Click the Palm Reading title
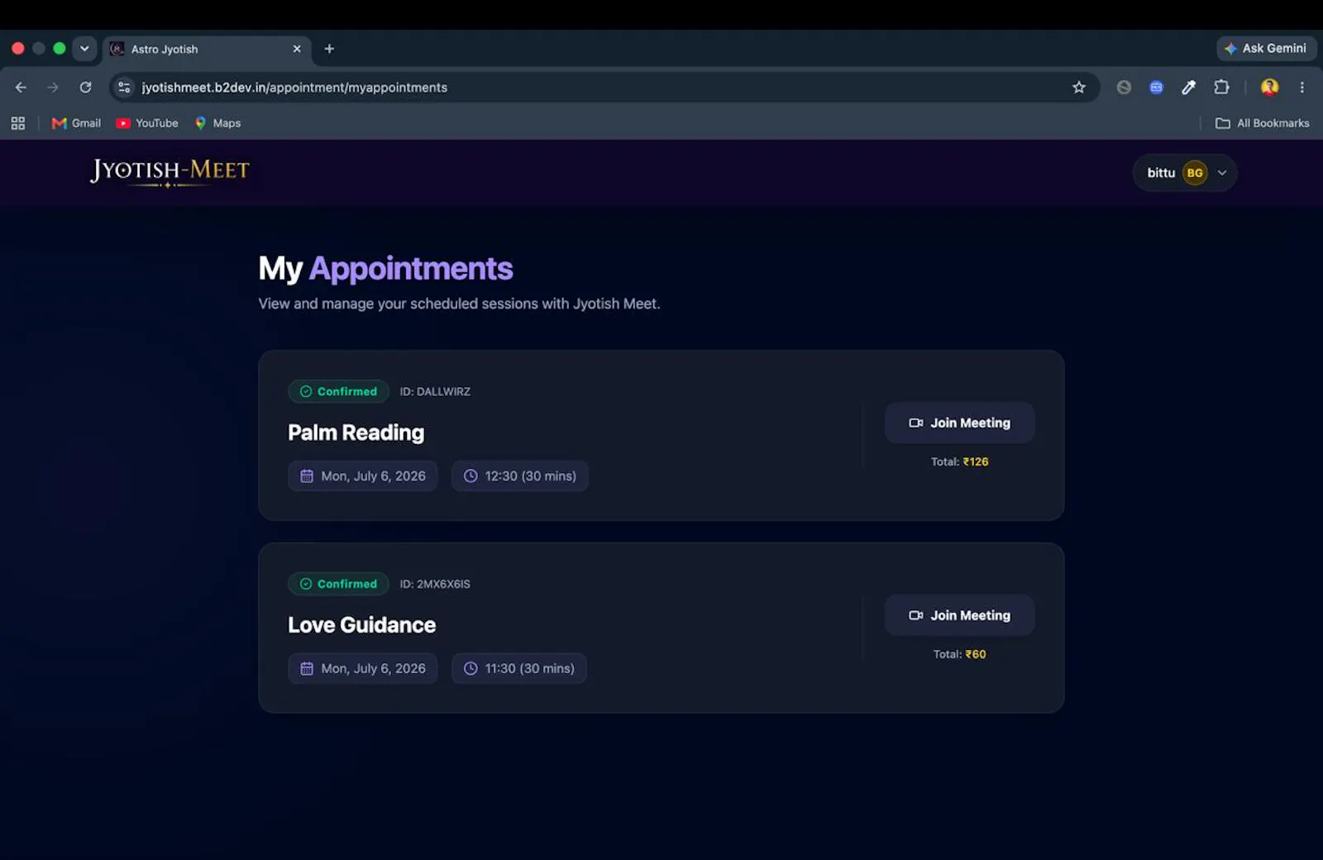Screen dimensions: 1323x860 356,432
